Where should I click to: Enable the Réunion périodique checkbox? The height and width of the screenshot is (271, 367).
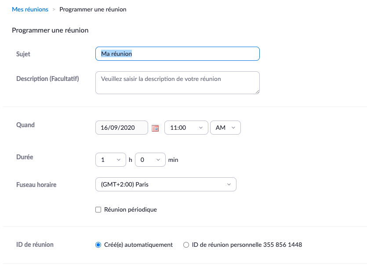click(x=98, y=210)
